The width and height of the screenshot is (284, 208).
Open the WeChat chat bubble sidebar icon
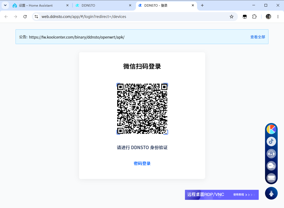[271, 166]
